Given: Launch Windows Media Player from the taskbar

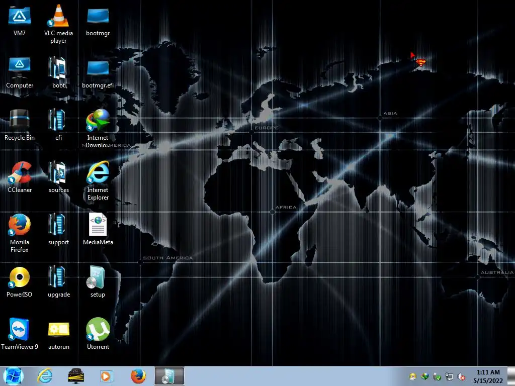Looking at the screenshot, I should [107, 376].
